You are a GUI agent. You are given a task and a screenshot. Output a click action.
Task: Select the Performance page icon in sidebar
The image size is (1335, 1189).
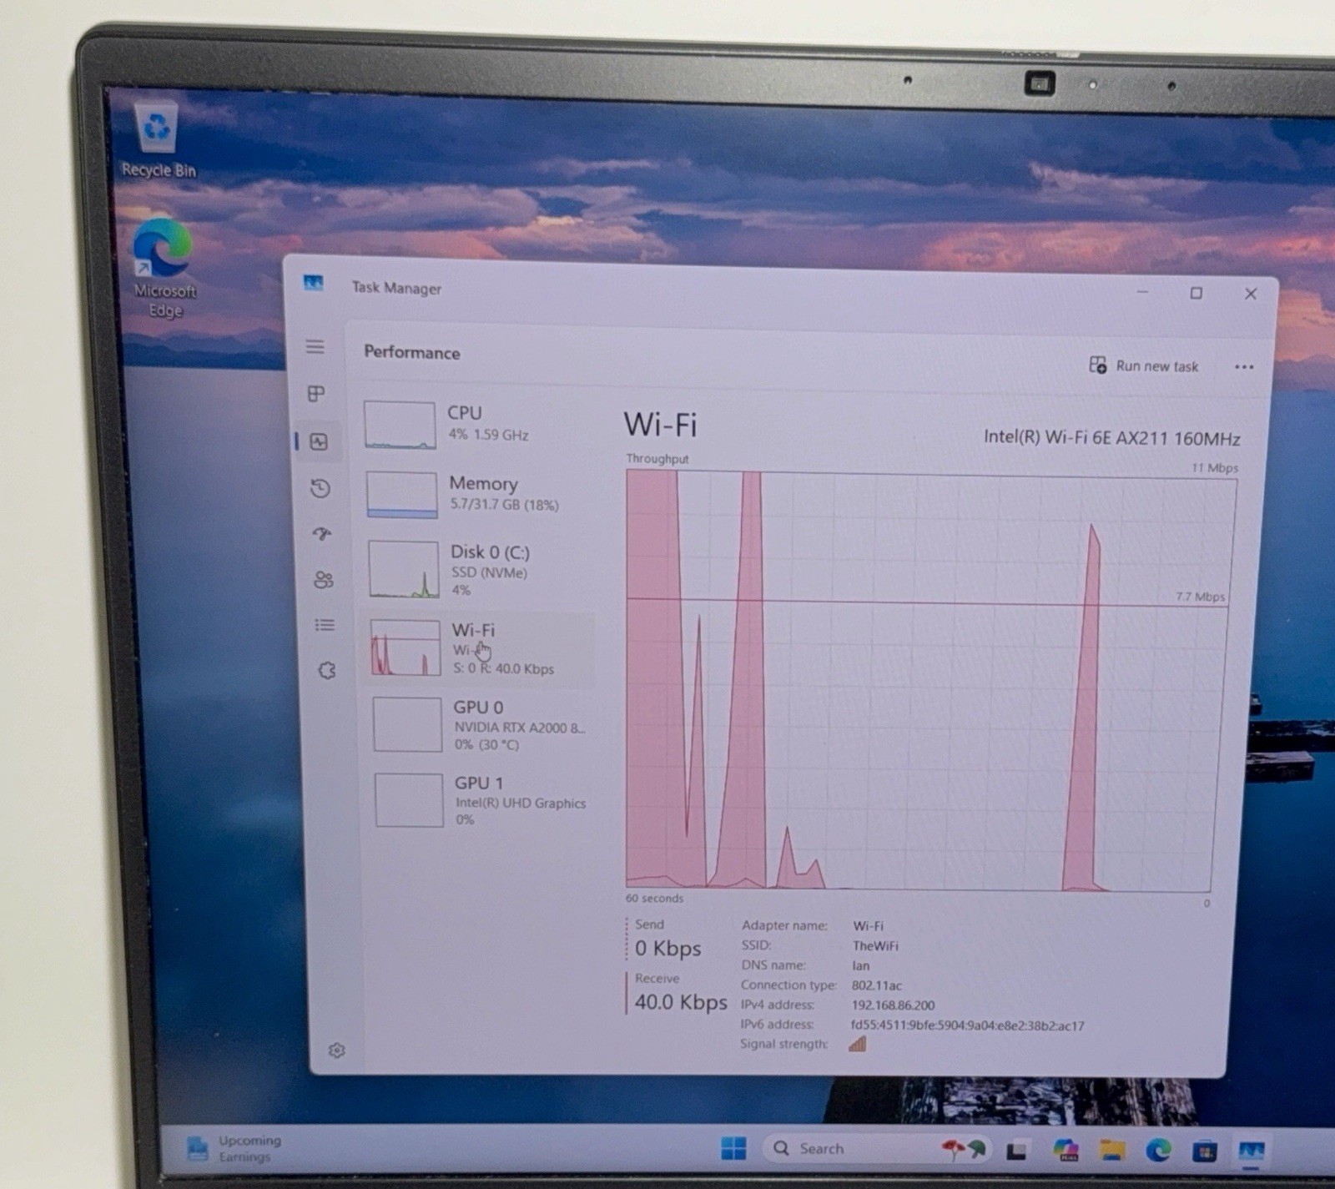coord(319,441)
